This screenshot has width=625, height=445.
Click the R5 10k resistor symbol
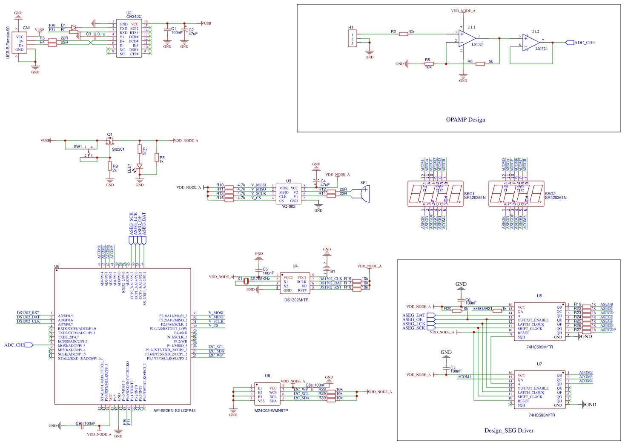click(x=429, y=64)
